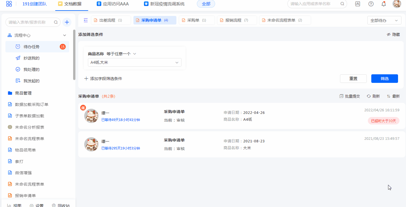Toggle batch submit 批量提交 checkbox

point(350,96)
